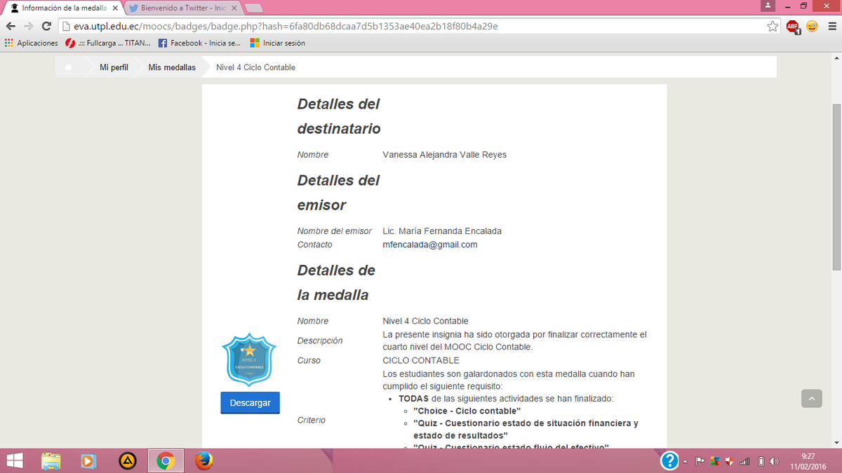Screen dimensions: 842x473
Task: Click the Contacto label
Action: click(315, 245)
